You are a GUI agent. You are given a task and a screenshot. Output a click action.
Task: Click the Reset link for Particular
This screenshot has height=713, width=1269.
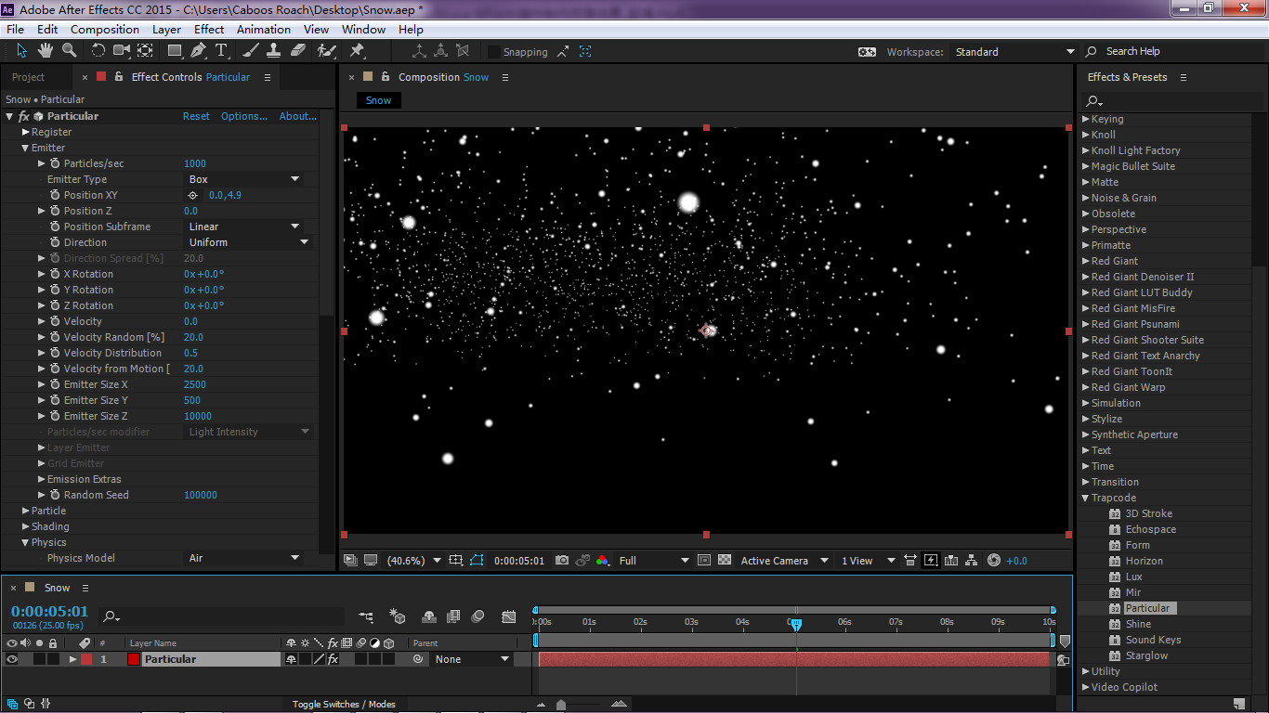[x=196, y=116]
